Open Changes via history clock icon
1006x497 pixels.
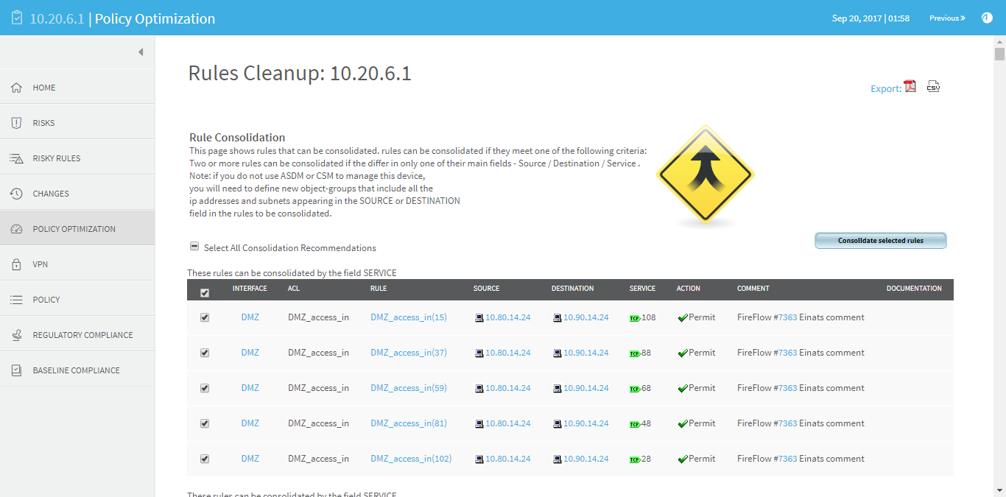pos(16,194)
